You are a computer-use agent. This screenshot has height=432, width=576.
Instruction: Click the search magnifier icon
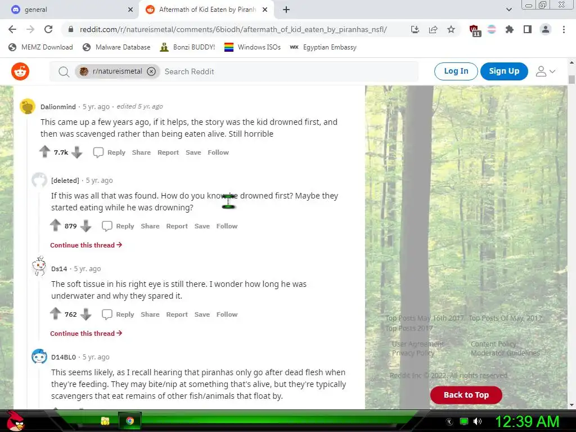(x=64, y=71)
